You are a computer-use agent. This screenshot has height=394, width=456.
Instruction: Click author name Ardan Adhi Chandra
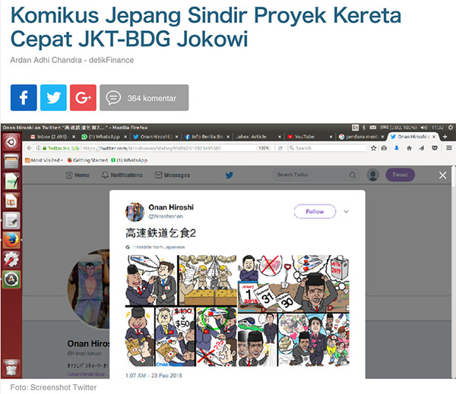tap(46, 60)
